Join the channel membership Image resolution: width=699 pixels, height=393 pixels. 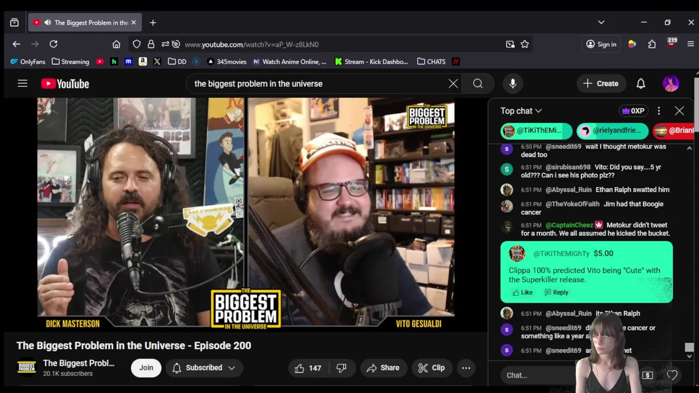click(x=146, y=368)
